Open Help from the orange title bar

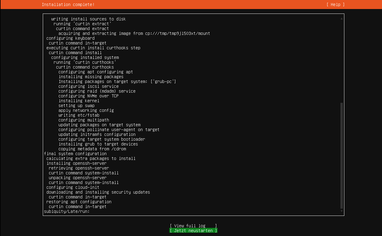coord(335,5)
